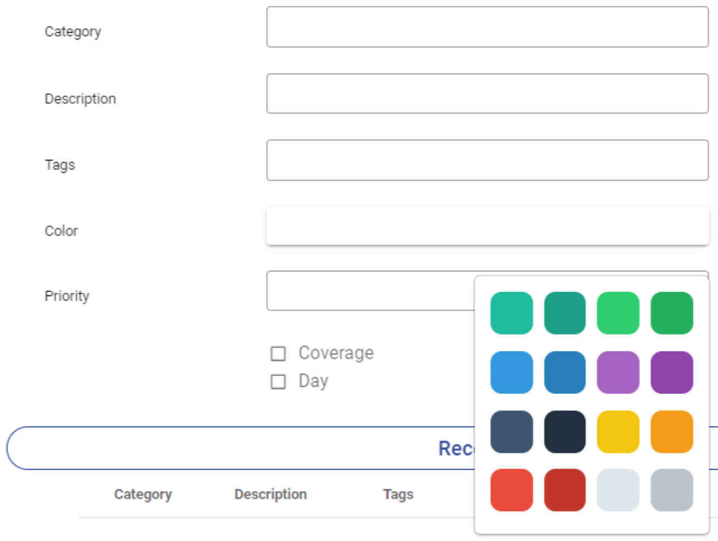Sort by the Category column header

tap(143, 494)
